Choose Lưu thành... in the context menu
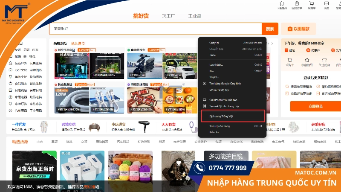 [x=232, y=65]
